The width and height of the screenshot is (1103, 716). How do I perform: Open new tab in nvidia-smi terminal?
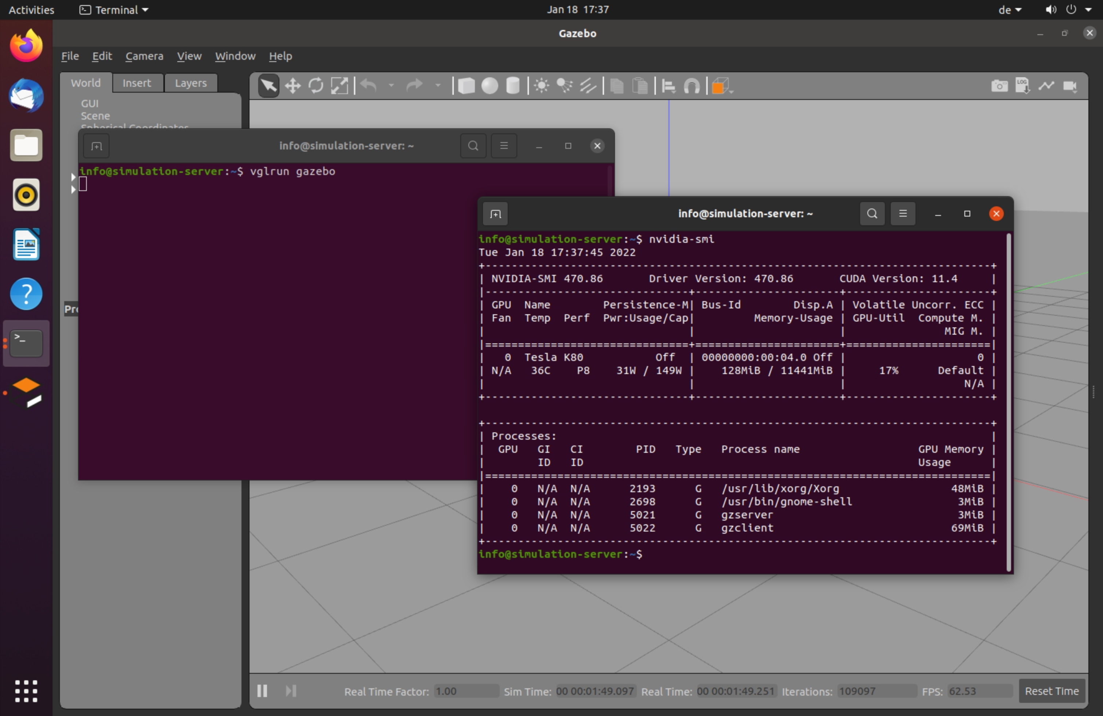pyautogui.click(x=495, y=214)
